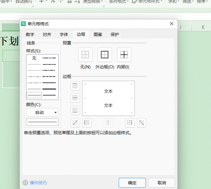211x189 pixels.
Task: Cancel with the 取消 button
Action: pyautogui.click(x=162, y=183)
